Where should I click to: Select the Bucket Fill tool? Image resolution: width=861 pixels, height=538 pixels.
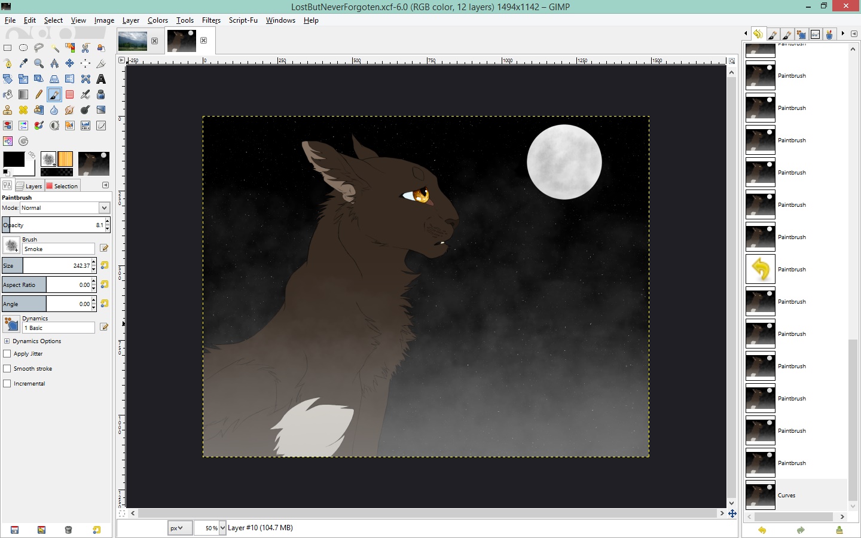8,94
